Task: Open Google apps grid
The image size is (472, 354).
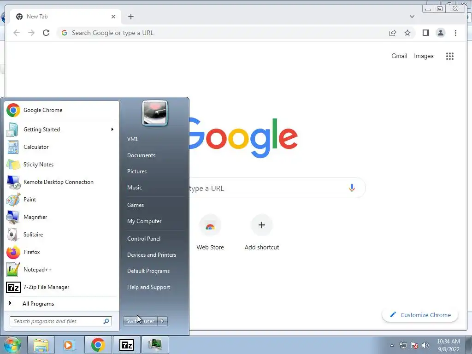Action: tap(450, 56)
